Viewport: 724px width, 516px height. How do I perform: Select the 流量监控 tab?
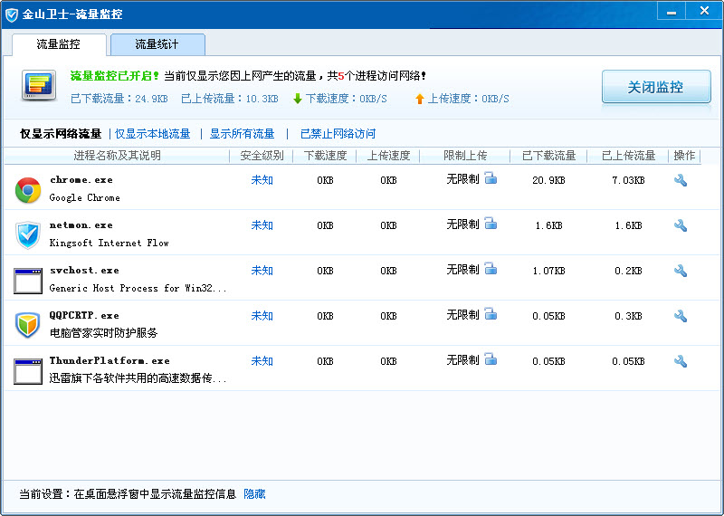tap(59, 44)
